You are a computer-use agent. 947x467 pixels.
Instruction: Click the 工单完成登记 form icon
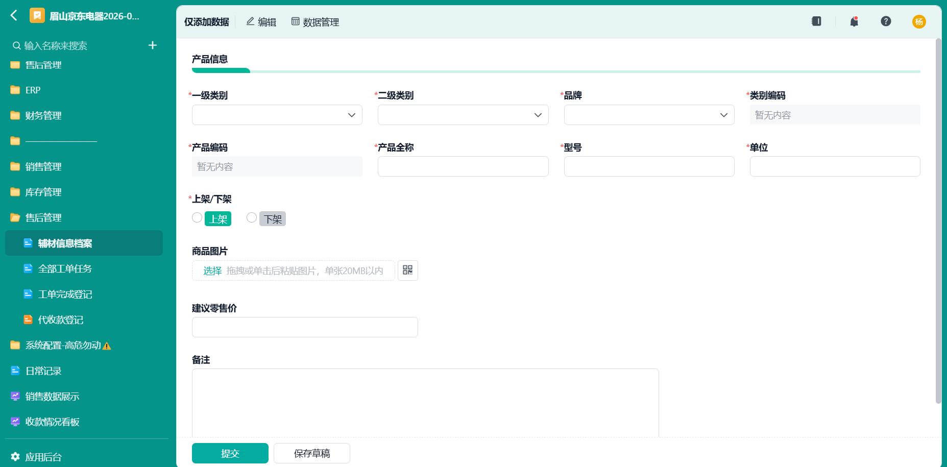point(28,294)
